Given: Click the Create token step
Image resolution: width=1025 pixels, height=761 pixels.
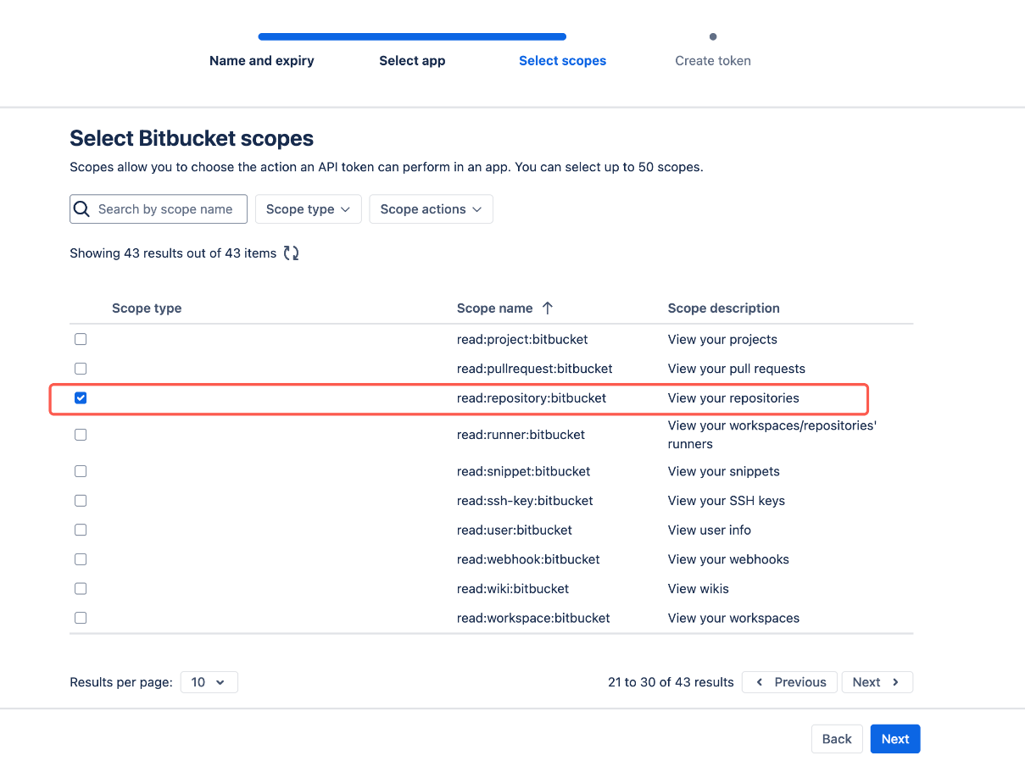Looking at the screenshot, I should point(713,61).
